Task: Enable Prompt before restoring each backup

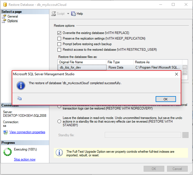Action: [x=59, y=44]
